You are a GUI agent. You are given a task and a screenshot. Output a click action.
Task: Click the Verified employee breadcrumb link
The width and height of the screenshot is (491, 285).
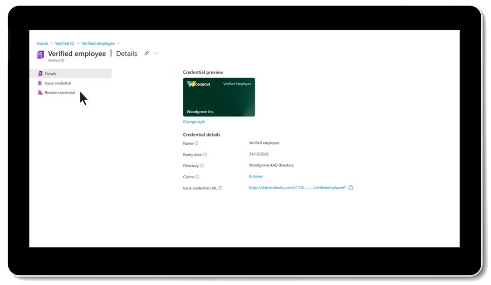click(x=98, y=43)
